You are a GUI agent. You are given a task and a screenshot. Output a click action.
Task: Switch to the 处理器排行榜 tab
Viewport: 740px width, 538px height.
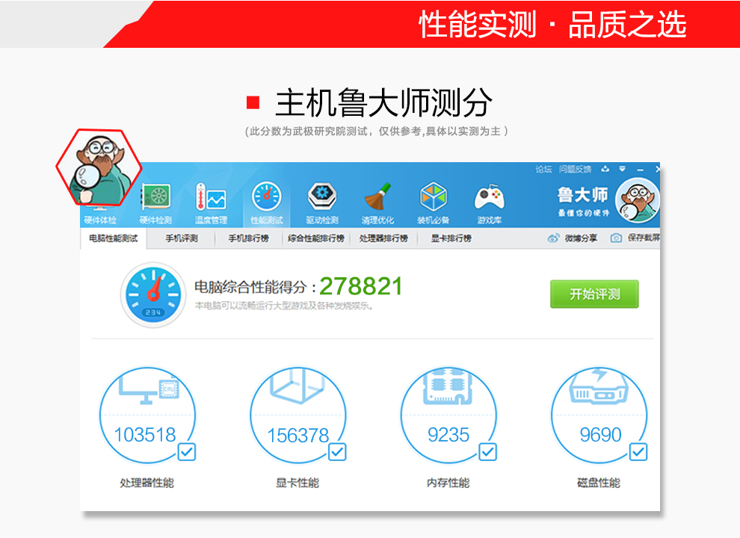(383, 238)
